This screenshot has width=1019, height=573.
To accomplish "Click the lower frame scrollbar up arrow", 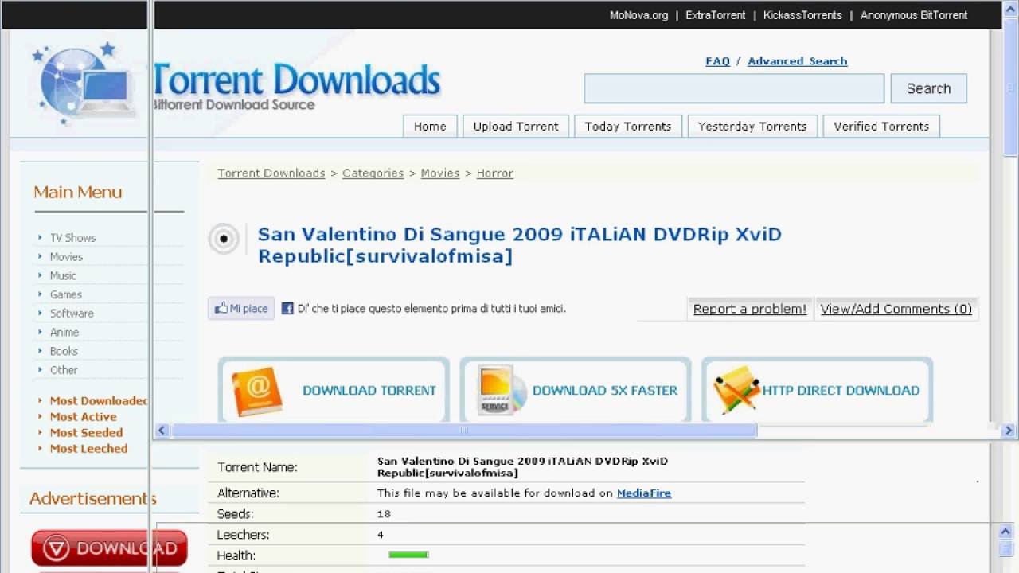I will pos(1005,532).
